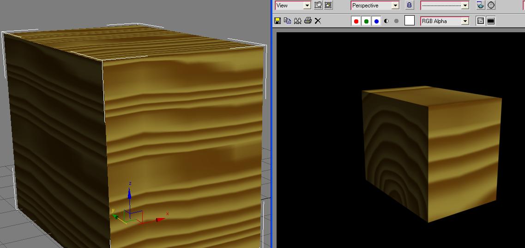
Task: Print the rendered image
Action: coord(308,21)
